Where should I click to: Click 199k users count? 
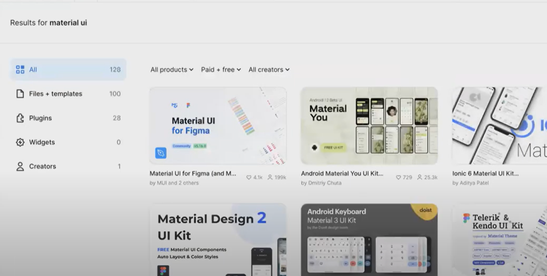pos(280,178)
